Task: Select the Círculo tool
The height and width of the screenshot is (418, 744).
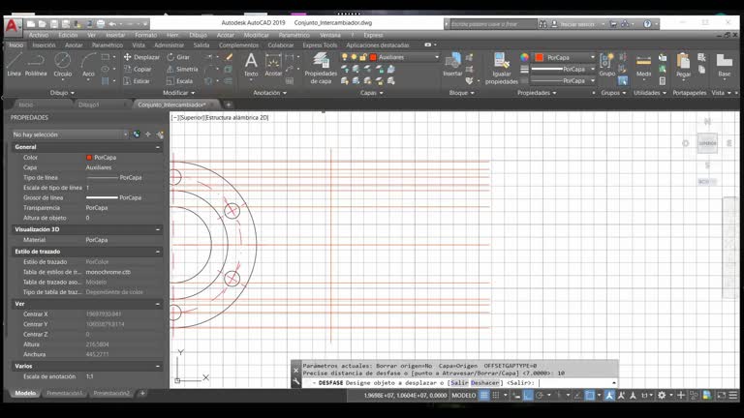Action: coord(63,65)
